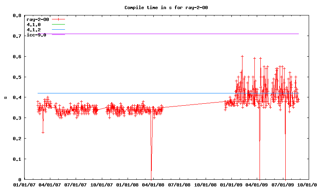
Task: Click the 0.1 y-axis tick label
Action: (x=17, y=159)
